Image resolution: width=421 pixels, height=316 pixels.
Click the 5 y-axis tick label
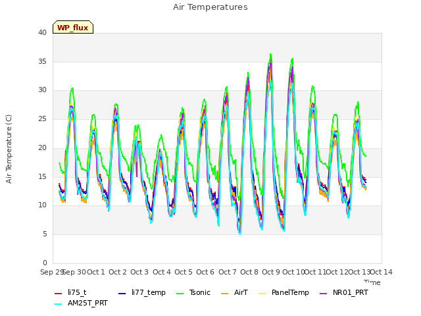click(45, 234)
